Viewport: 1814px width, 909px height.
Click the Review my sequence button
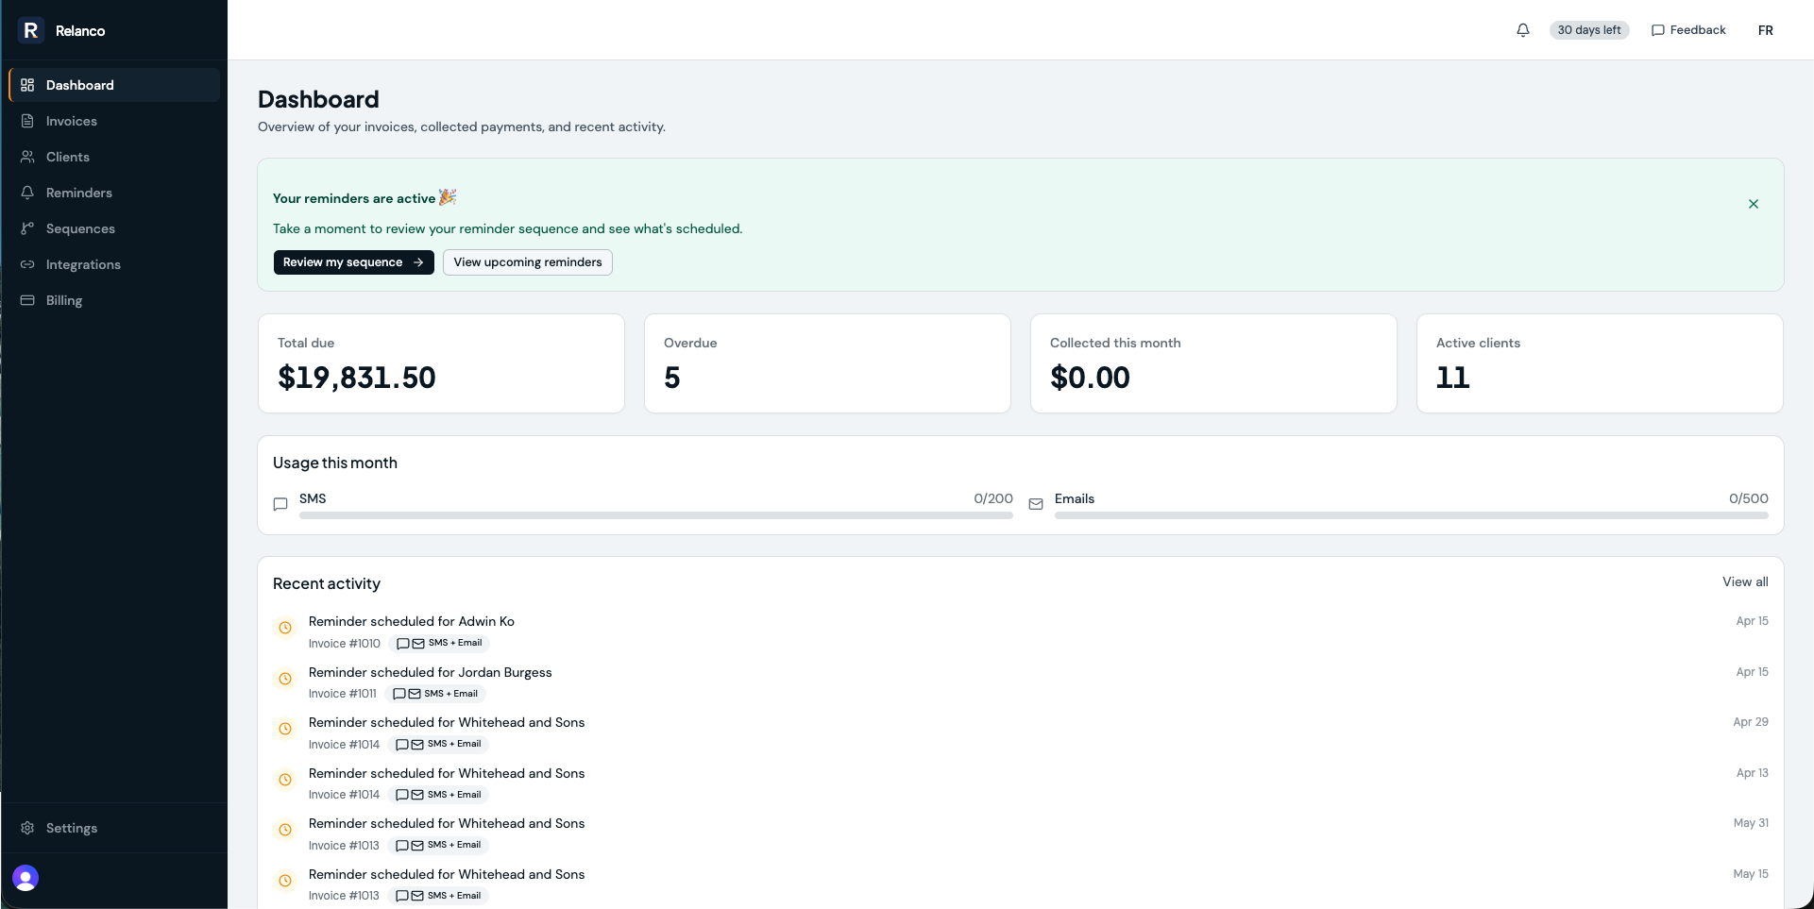[353, 262]
